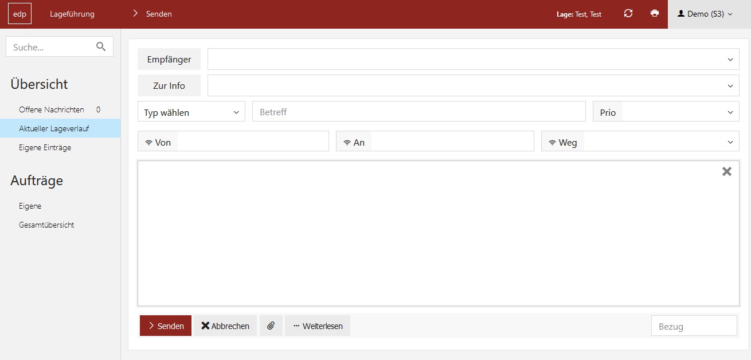Open the Weg dropdown

(640, 142)
